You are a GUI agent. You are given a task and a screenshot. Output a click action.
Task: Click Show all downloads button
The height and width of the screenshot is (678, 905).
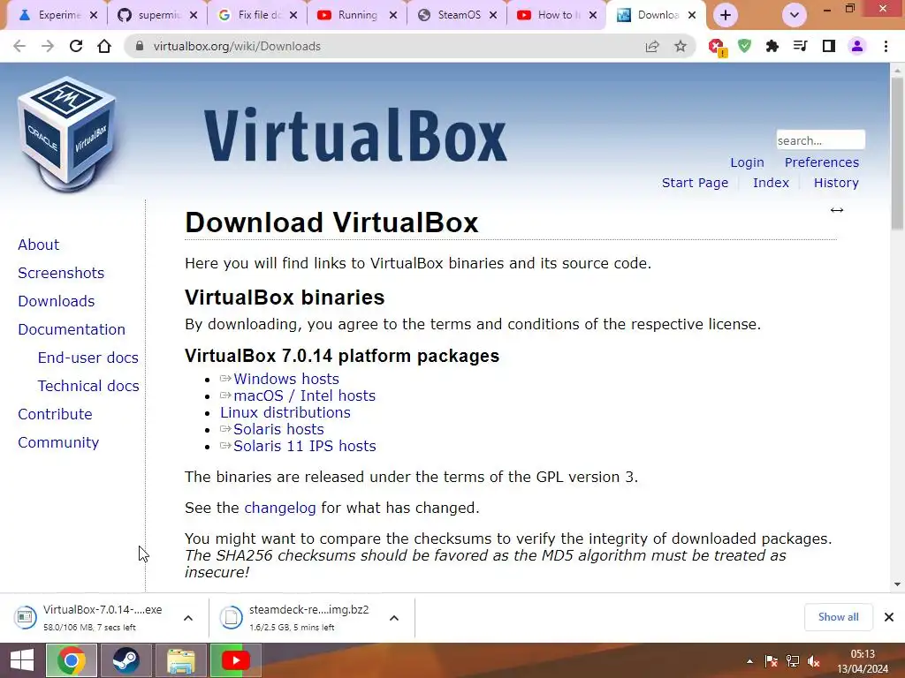tap(838, 617)
